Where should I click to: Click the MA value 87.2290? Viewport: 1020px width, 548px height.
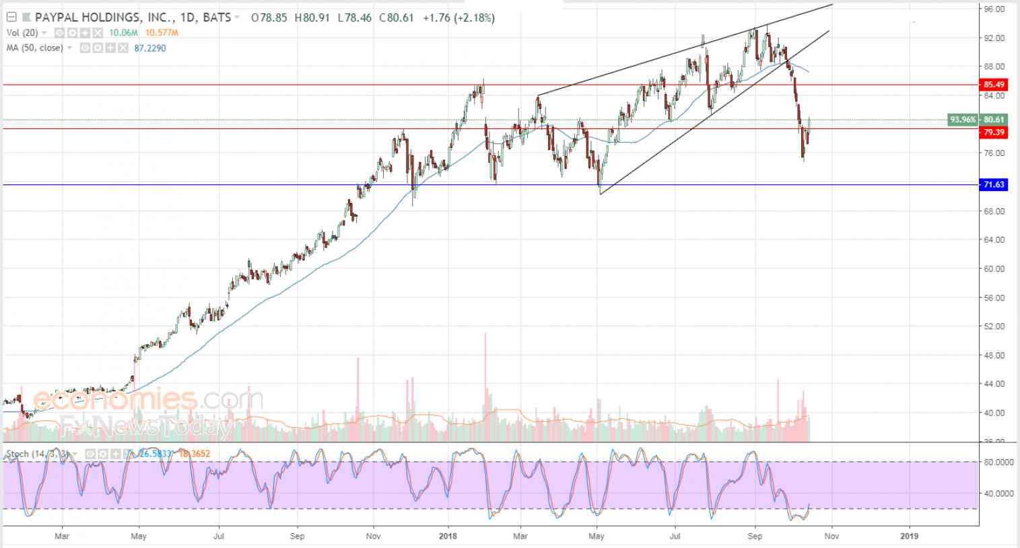(150, 48)
